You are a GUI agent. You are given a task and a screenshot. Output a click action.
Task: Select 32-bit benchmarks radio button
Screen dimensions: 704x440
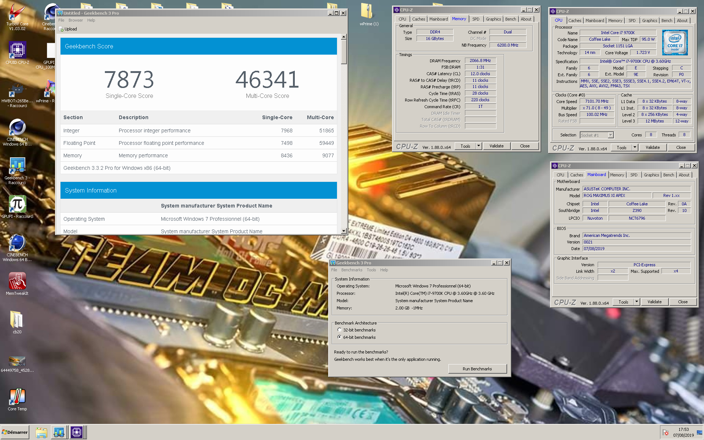pos(340,330)
